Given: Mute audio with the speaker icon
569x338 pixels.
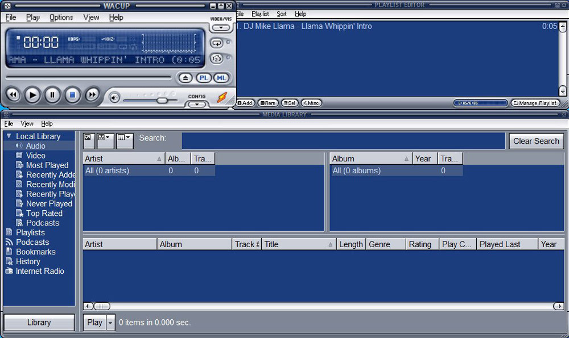Looking at the screenshot, I should click(114, 98).
